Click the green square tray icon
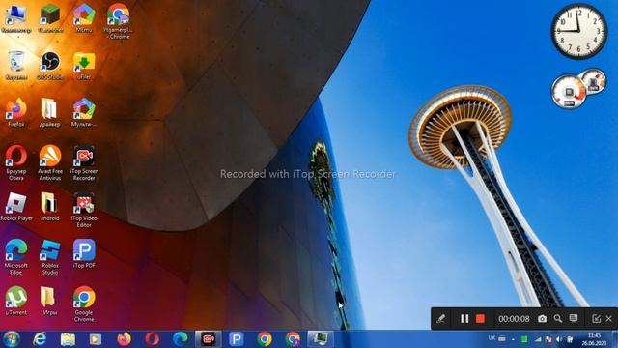This screenshot has height=348, width=618. (523, 339)
